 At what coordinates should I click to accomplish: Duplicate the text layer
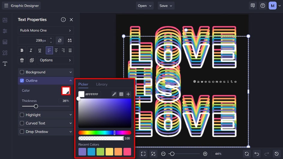pyautogui.click(x=32, y=60)
